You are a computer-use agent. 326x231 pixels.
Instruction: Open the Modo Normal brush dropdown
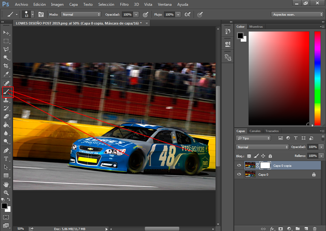tap(81, 14)
